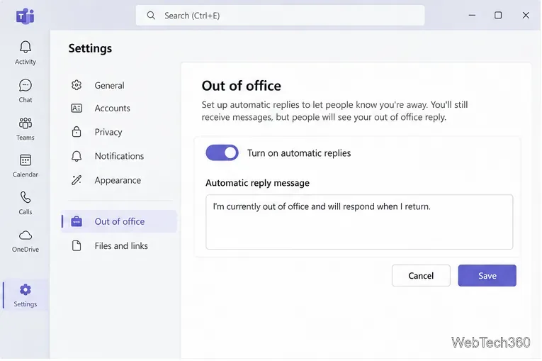Screen dimensions: 542x361
Task: Focus the Search (Ctrl+E) field
Action: tap(280, 15)
